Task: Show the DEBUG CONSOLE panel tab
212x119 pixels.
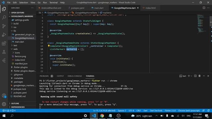Action: click(75, 76)
